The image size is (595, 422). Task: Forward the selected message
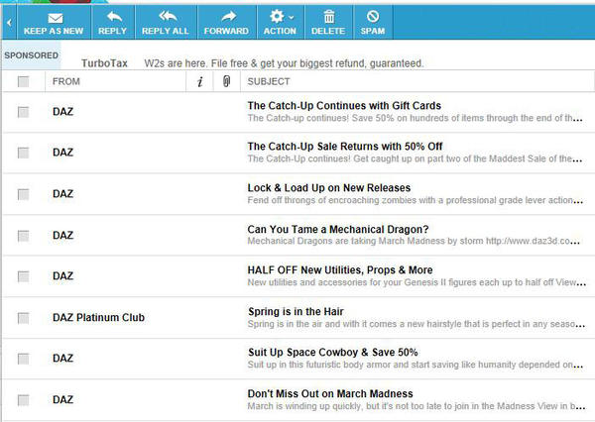pos(227,23)
